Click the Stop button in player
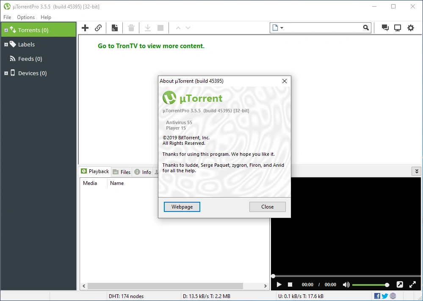This screenshot has height=301, width=423. pos(290,285)
